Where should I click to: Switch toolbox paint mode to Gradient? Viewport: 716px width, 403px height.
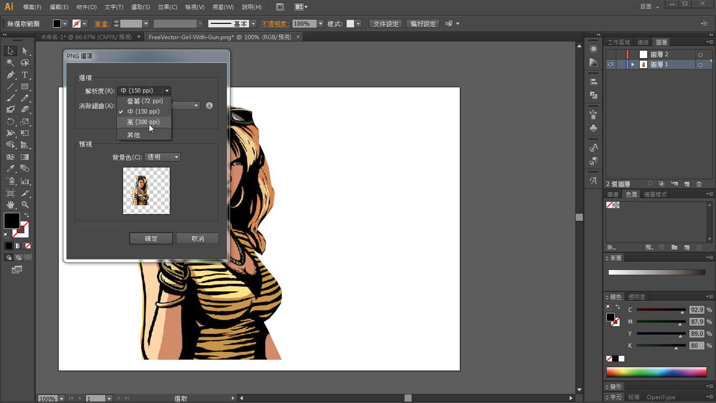[x=18, y=246]
